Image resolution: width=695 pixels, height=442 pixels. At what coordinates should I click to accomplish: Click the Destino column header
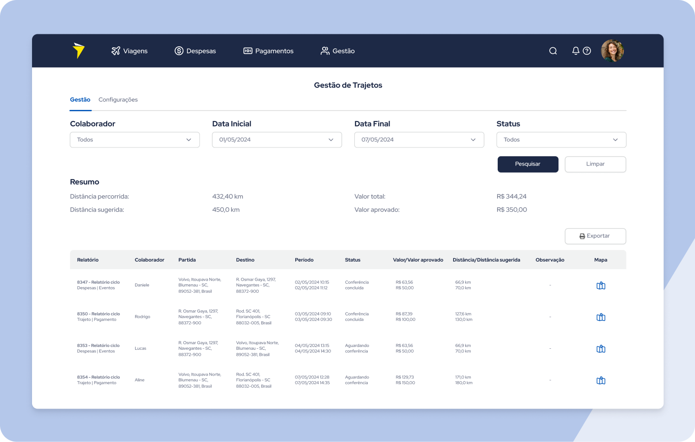point(245,260)
